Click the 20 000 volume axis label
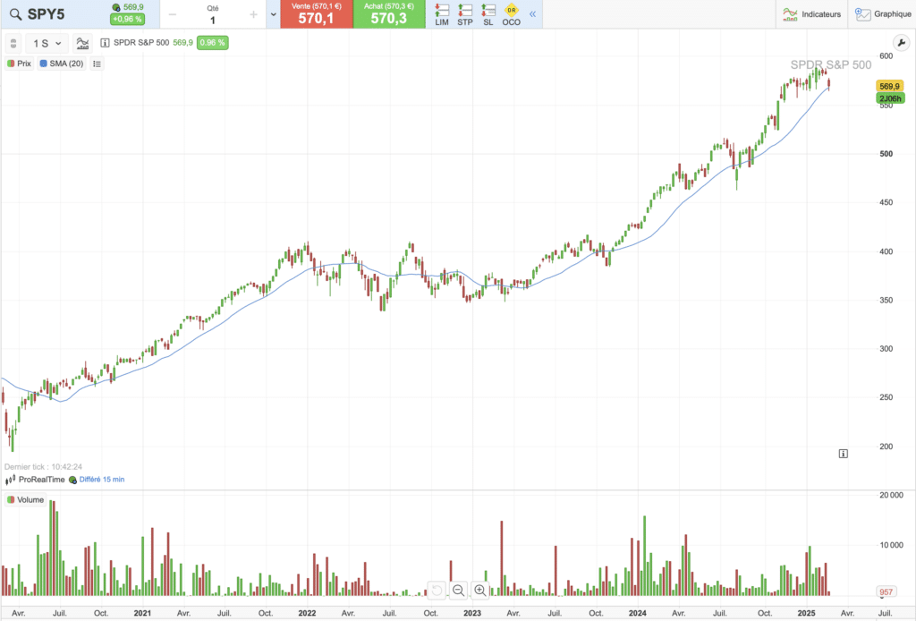 [891, 495]
